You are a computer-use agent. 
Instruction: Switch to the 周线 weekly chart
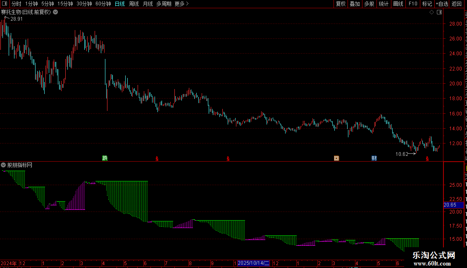coord(134,4)
